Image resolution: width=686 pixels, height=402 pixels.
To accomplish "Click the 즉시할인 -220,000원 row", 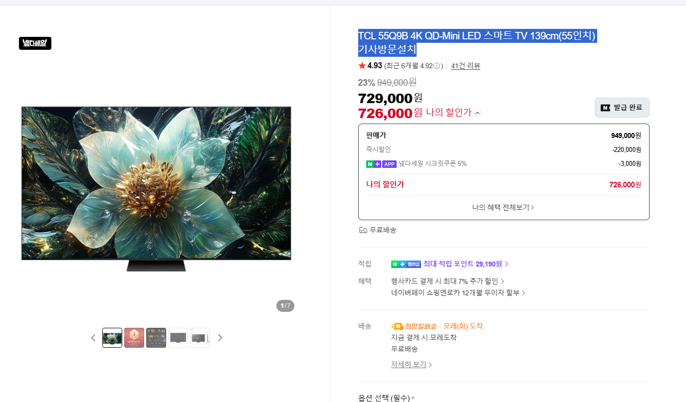I will tap(503, 149).
